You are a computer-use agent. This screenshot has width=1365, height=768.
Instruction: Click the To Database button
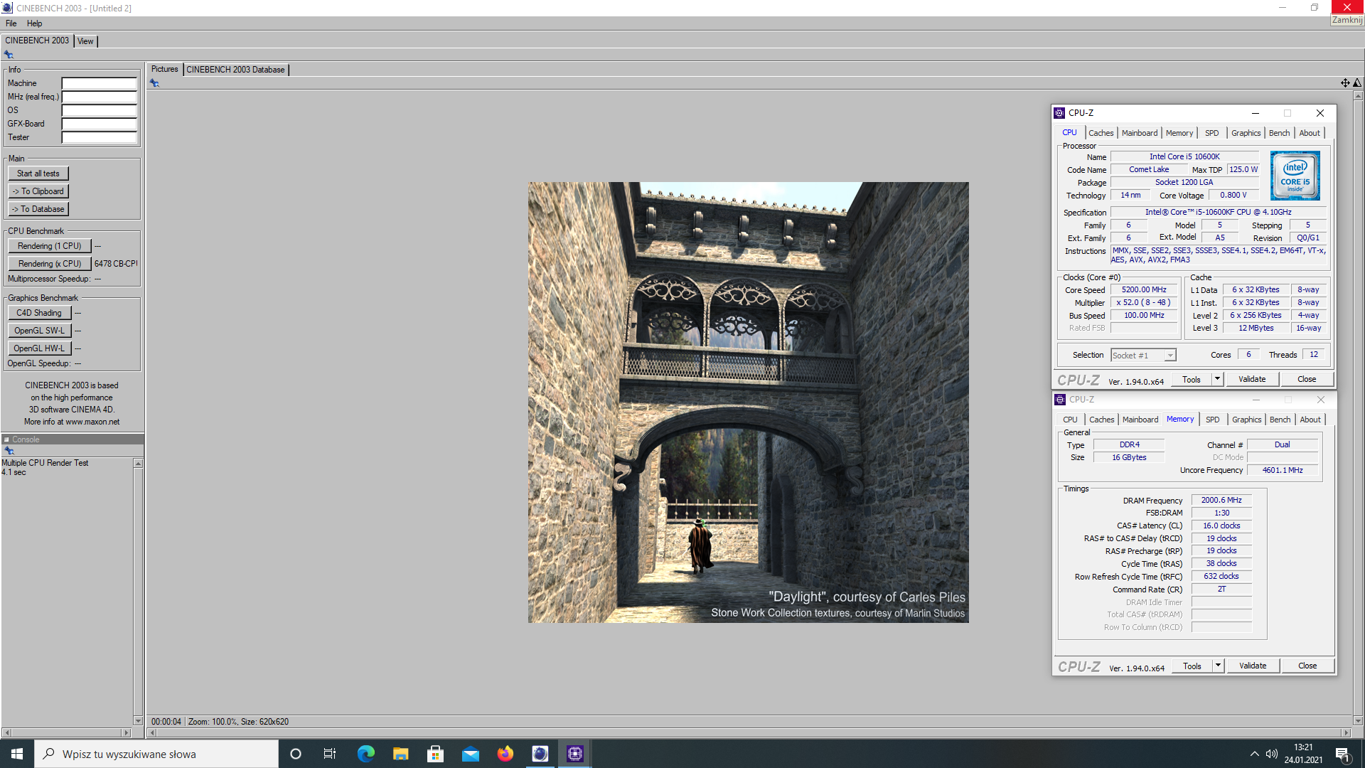click(x=38, y=209)
